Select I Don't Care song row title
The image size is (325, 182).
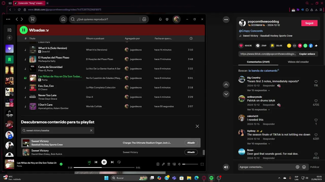[45, 105]
